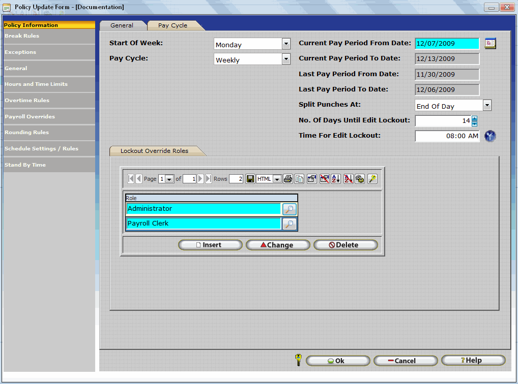The image size is (518, 384).
Task: Click the clock icon beside Time For Edit Lockout
Action: click(x=490, y=136)
